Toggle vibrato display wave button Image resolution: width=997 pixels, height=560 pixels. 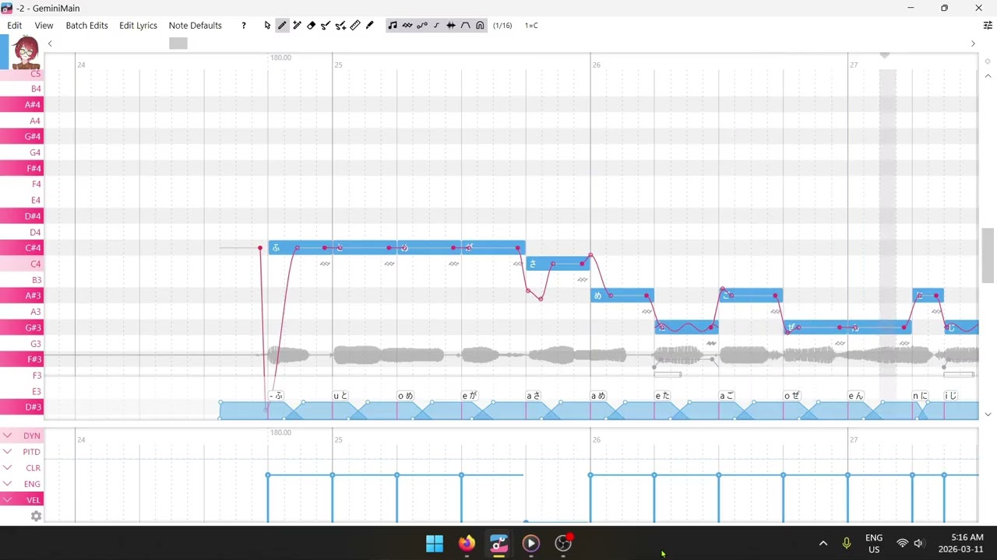click(407, 26)
